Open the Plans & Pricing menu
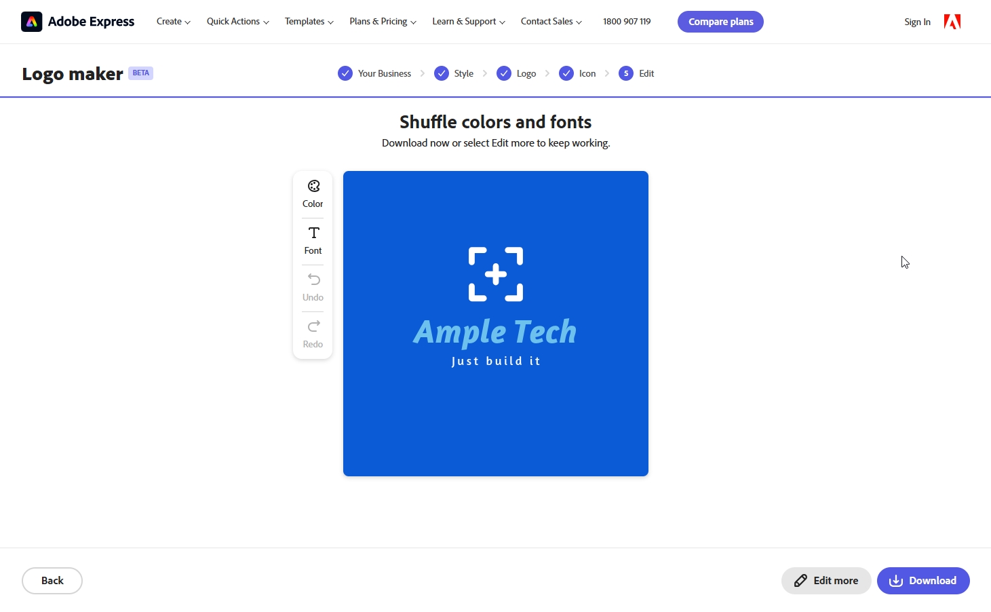The image size is (991, 612). pos(383,22)
